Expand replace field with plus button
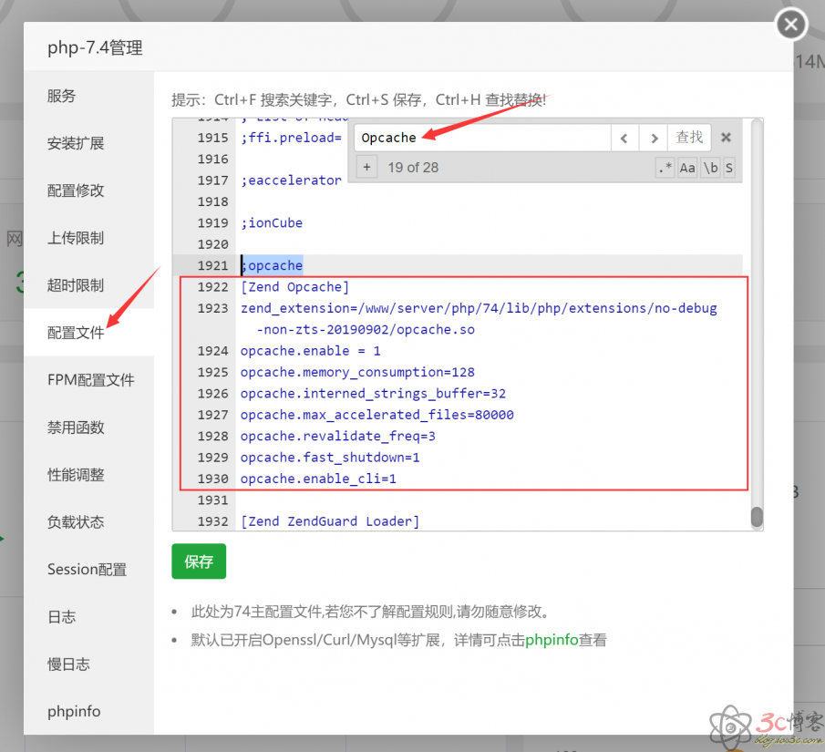Screen dimensions: 825x752 (x=366, y=168)
